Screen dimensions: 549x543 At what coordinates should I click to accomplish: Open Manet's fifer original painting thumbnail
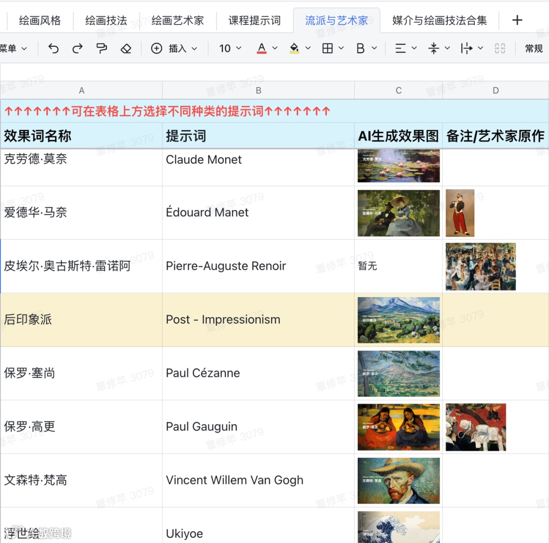(x=460, y=213)
